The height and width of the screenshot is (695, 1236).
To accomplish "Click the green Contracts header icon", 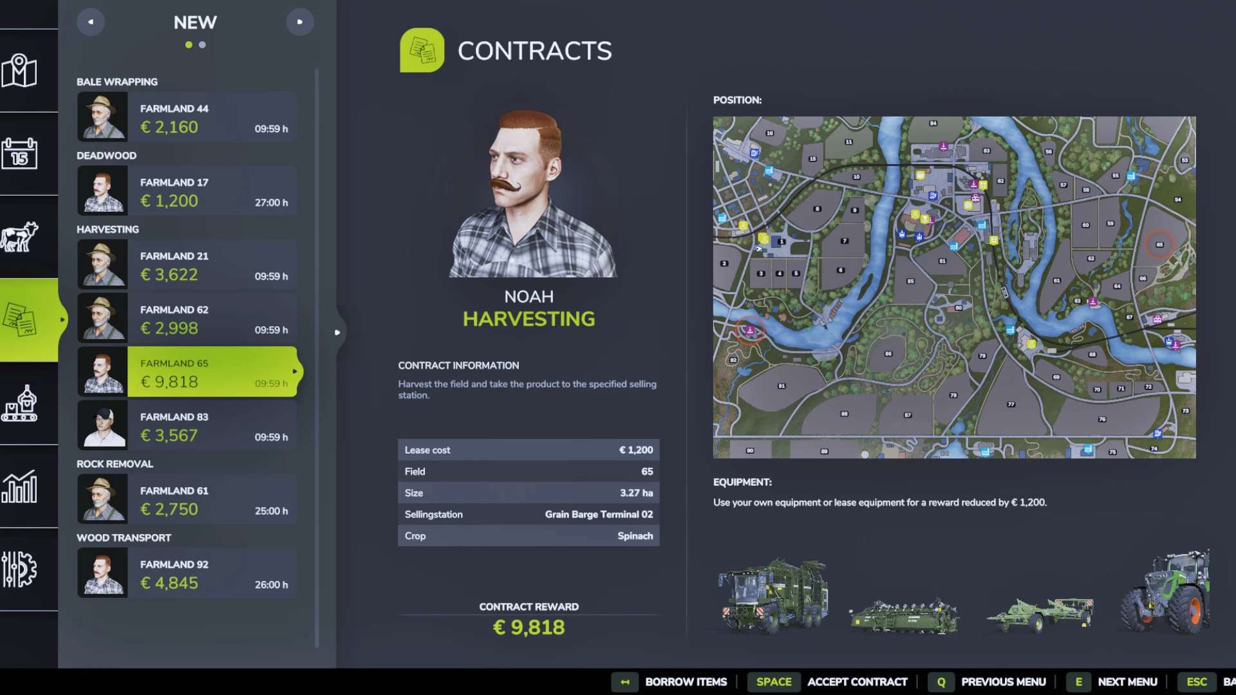I will click(x=422, y=50).
